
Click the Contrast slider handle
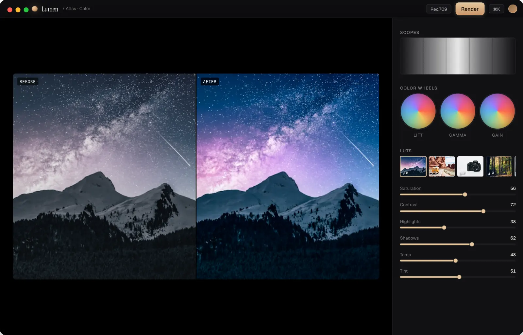point(483,211)
